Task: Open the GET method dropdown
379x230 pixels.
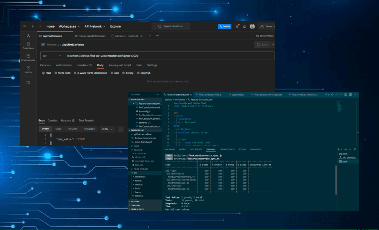Action: 51,56
